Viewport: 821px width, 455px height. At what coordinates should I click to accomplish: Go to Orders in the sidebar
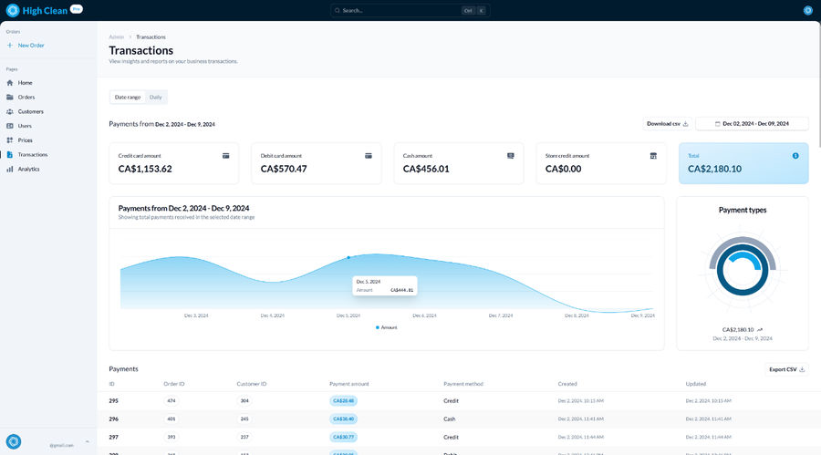(x=26, y=97)
